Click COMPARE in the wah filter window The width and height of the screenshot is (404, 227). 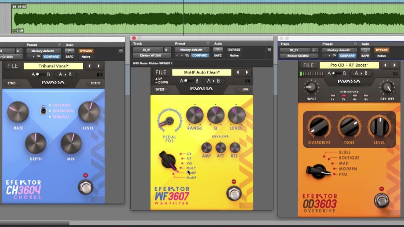point(199,55)
